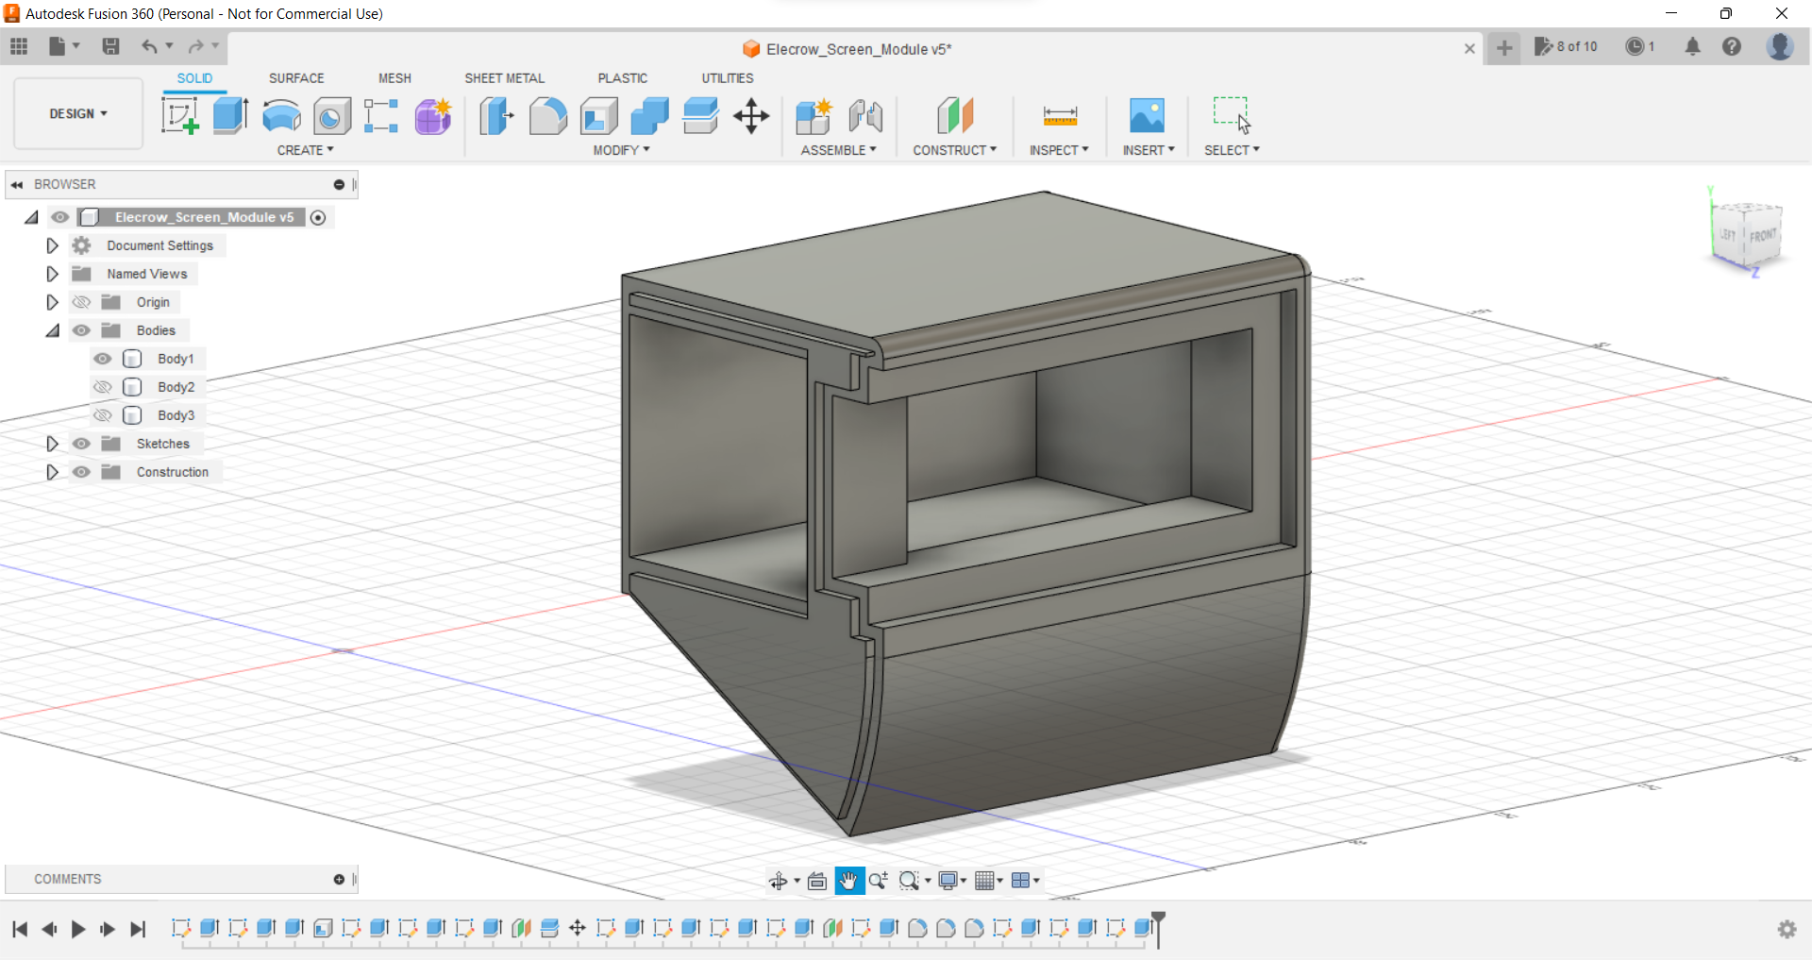Select the Revolve tool

(281, 116)
